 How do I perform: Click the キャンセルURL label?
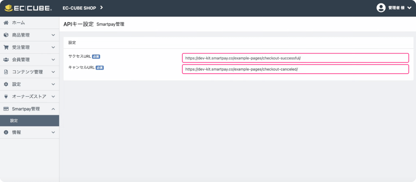pos(82,67)
